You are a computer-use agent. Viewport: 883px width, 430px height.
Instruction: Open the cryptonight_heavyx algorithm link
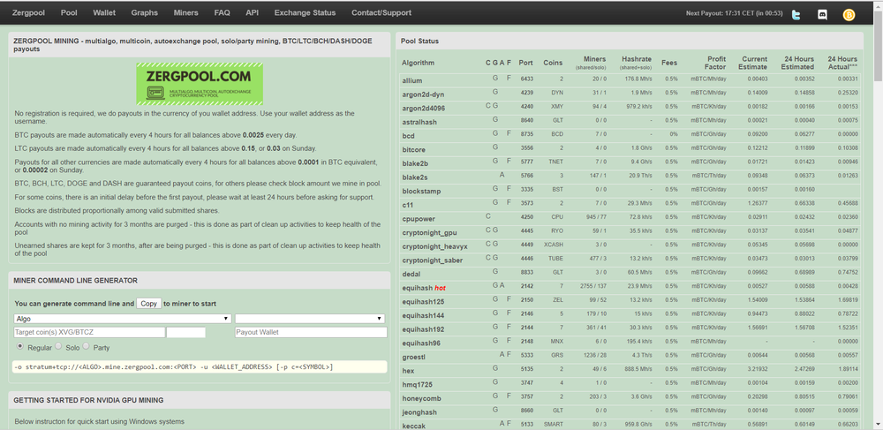click(x=434, y=246)
